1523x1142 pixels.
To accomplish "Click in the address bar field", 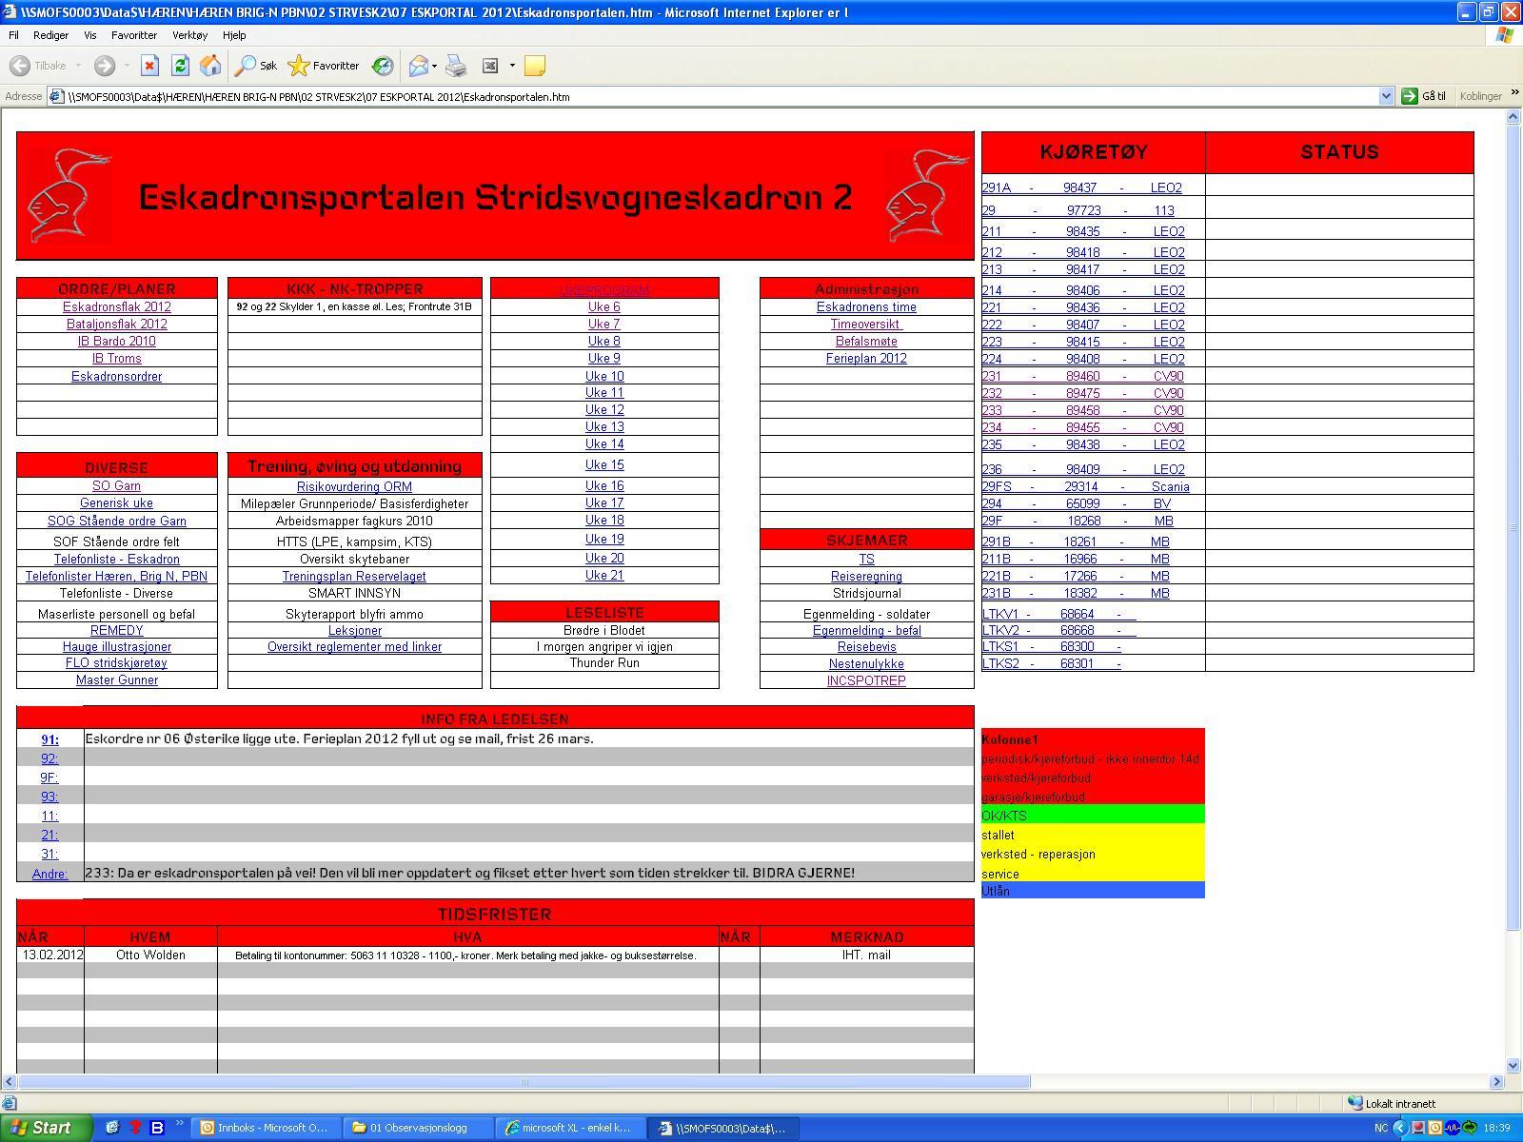I will [x=714, y=96].
